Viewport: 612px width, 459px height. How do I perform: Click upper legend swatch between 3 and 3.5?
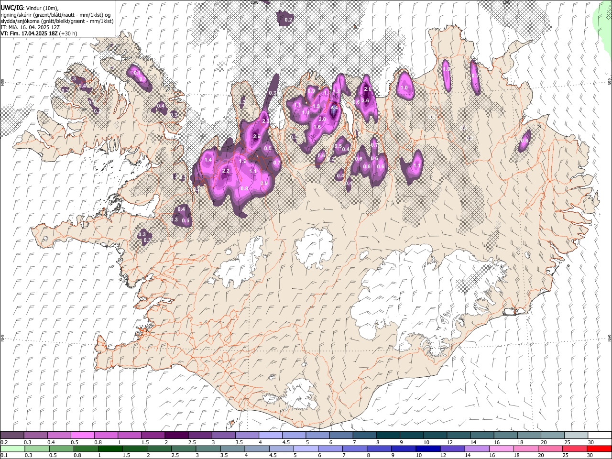tap(223, 435)
